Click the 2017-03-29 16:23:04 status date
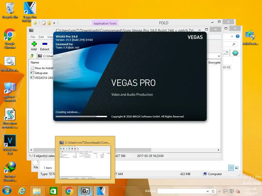Viewport: 262px width, 196px height. point(150,156)
